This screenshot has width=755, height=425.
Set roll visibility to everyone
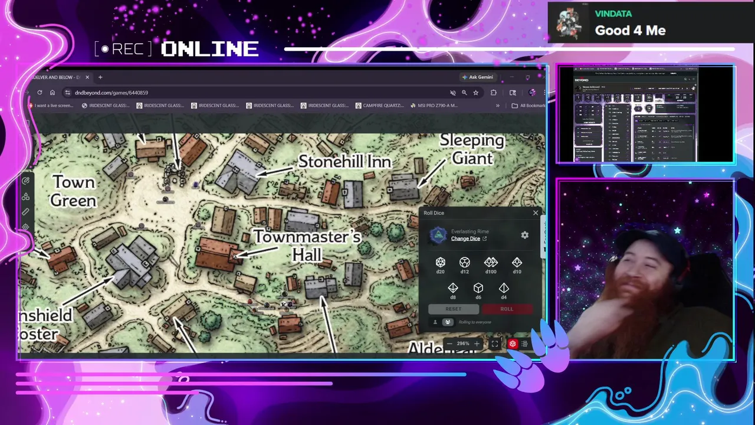pyautogui.click(x=448, y=322)
